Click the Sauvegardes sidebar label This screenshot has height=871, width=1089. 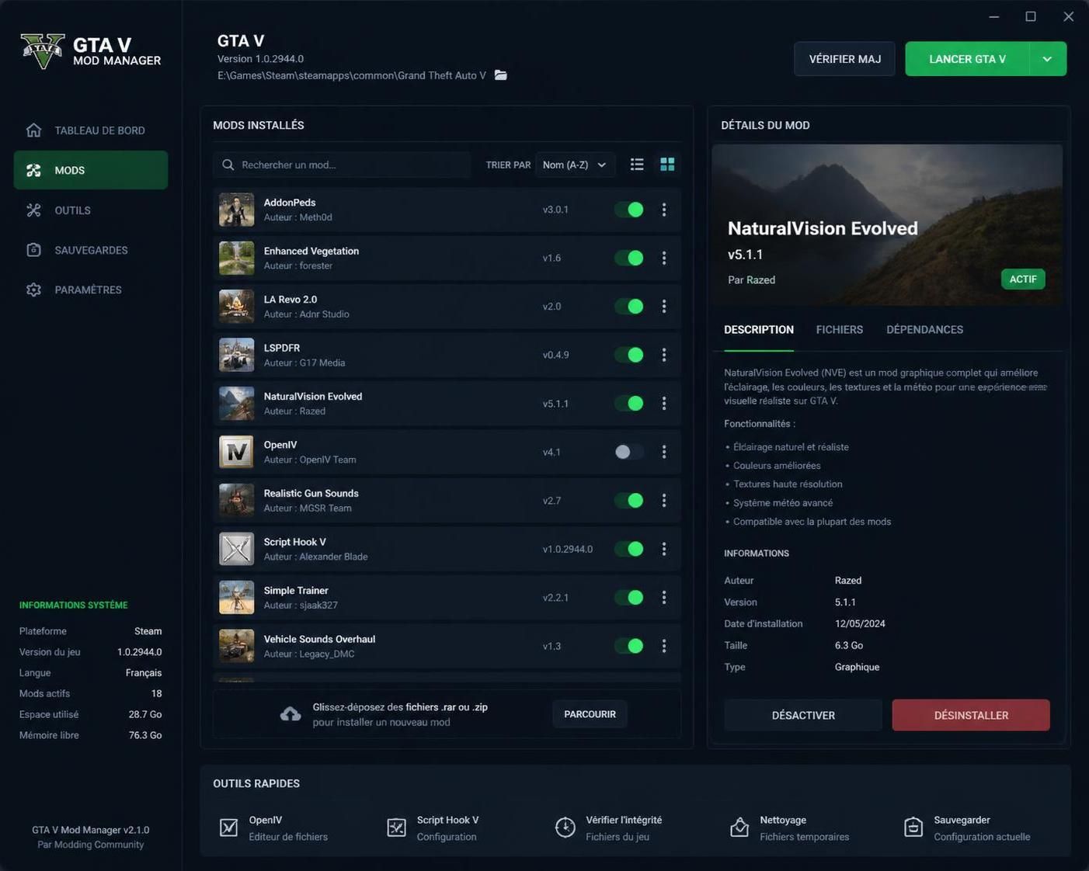tap(91, 250)
